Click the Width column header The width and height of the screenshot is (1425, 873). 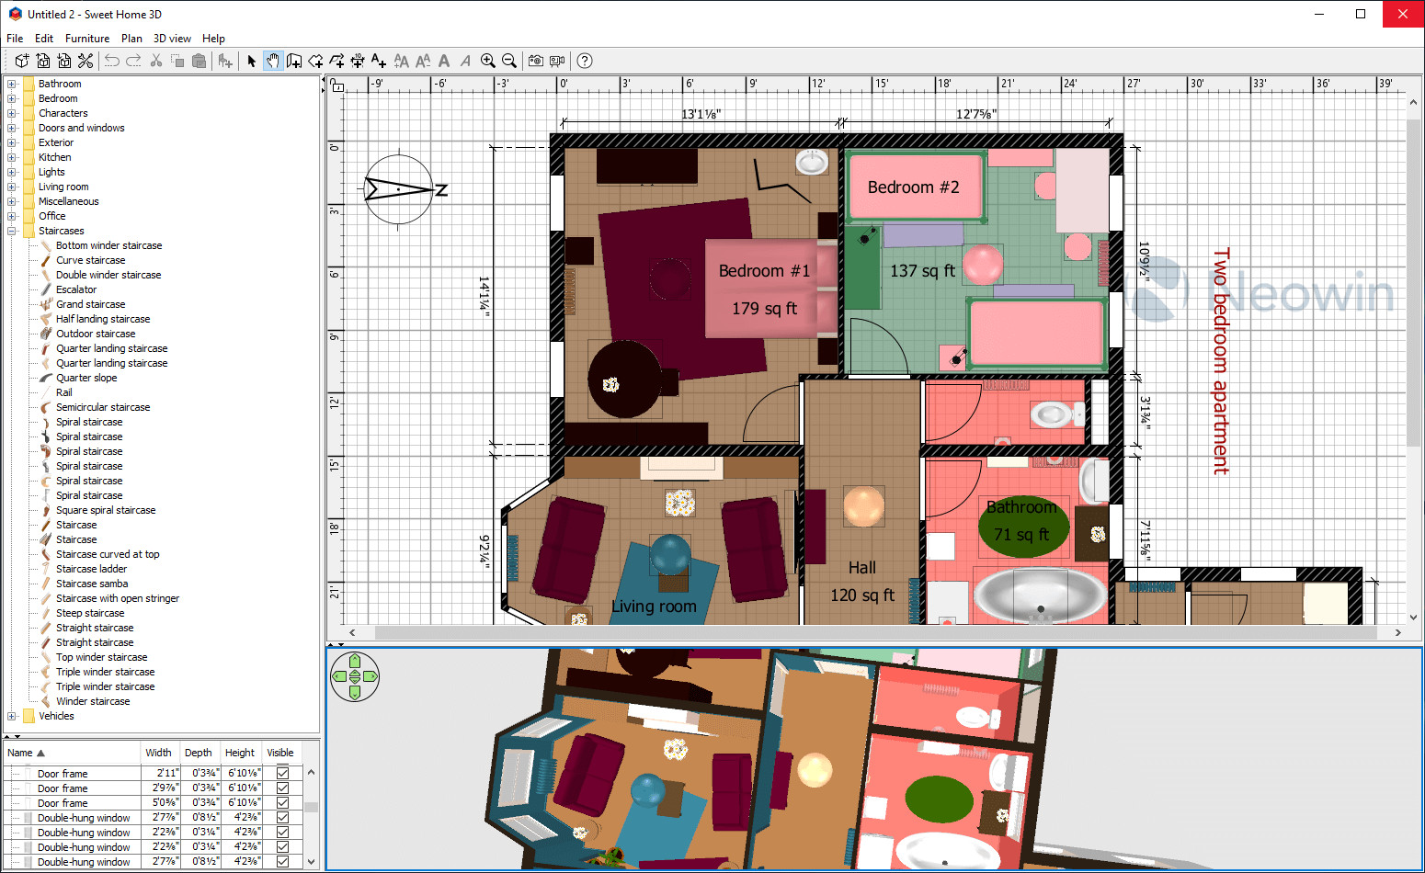click(x=158, y=753)
